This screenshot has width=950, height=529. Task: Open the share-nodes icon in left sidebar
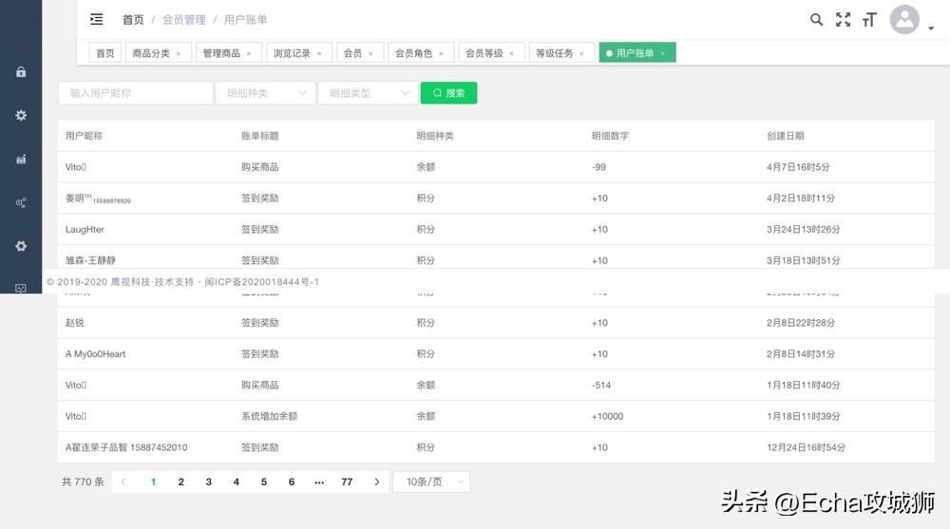[21, 202]
